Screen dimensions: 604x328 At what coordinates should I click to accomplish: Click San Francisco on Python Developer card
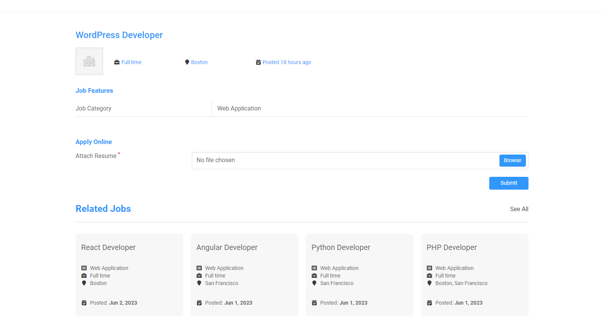pos(337,283)
